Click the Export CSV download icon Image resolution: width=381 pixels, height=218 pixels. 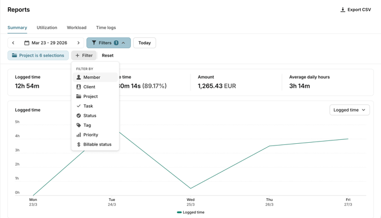[x=342, y=10]
